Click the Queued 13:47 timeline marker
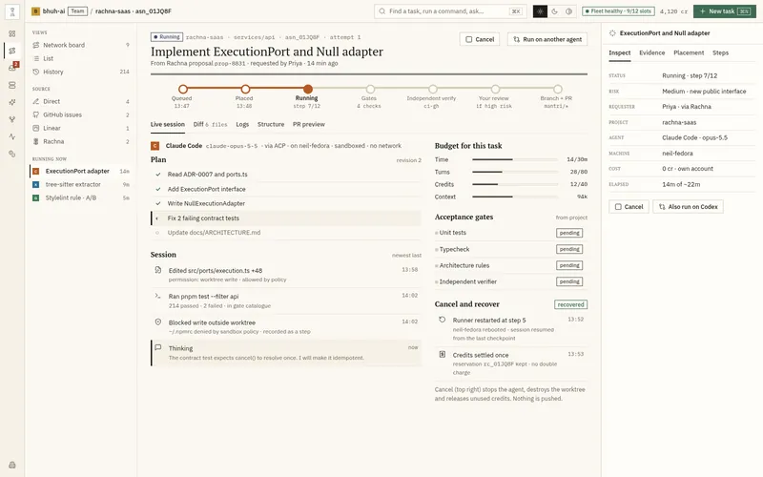Viewport: 763px width, 477px height. point(182,90)
